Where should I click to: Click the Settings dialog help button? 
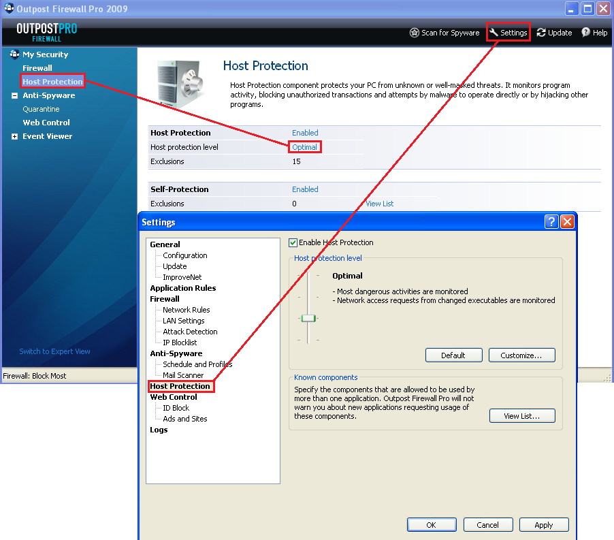pos(551,221)
